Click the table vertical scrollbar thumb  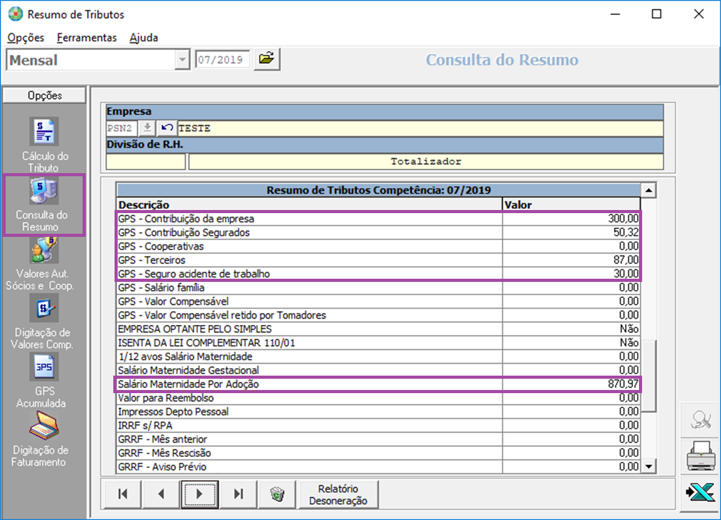pos(648,376)
